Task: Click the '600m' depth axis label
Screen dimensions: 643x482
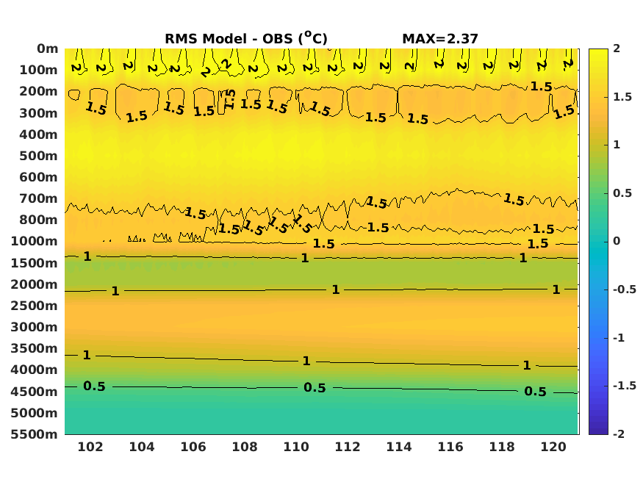Action: 38,177
